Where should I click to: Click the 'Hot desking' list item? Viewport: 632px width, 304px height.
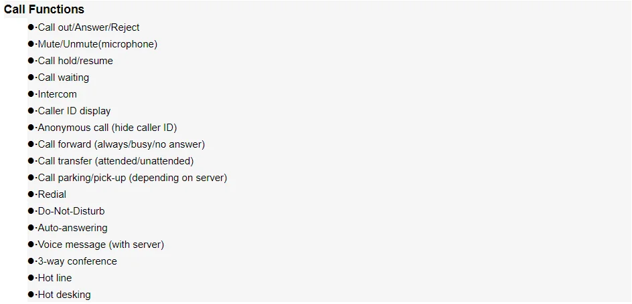tap(64, 295)
